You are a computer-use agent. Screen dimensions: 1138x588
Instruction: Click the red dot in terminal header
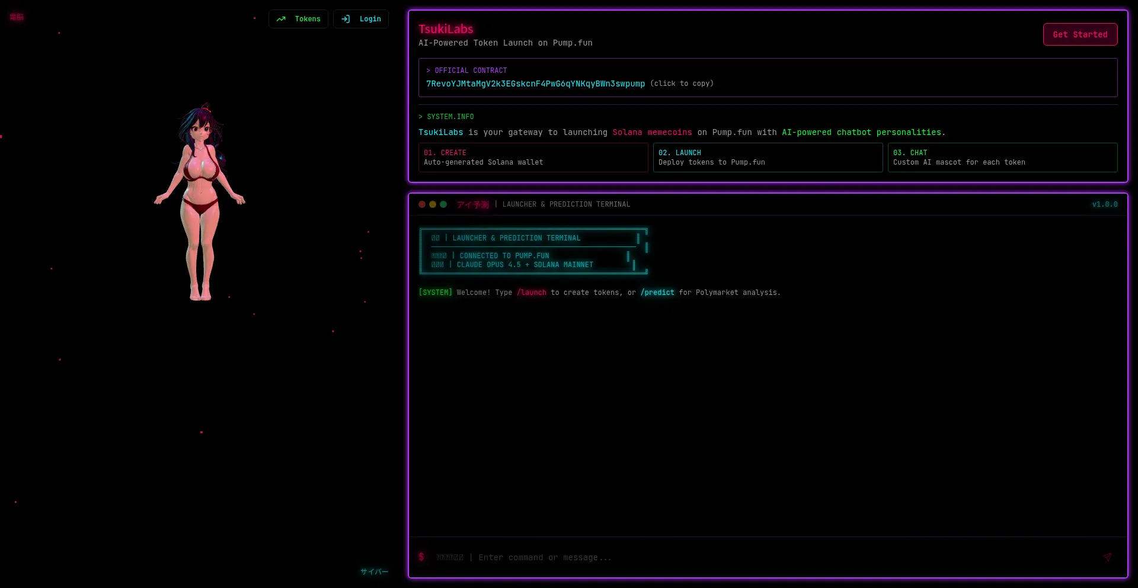pos(422,204)
